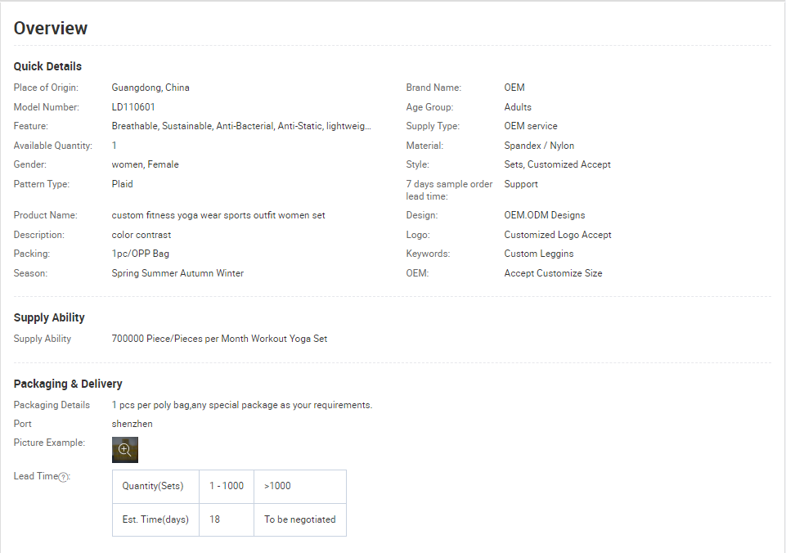Click the sample order value 'Support'
Screen dimensions: 786x553
pos(521,184)
